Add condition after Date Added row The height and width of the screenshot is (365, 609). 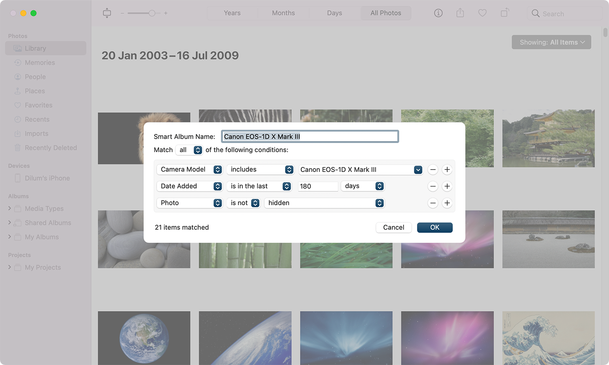click(447, 186)
